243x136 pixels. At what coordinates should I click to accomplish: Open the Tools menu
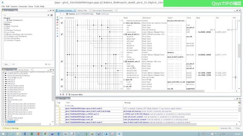[36, 6]
